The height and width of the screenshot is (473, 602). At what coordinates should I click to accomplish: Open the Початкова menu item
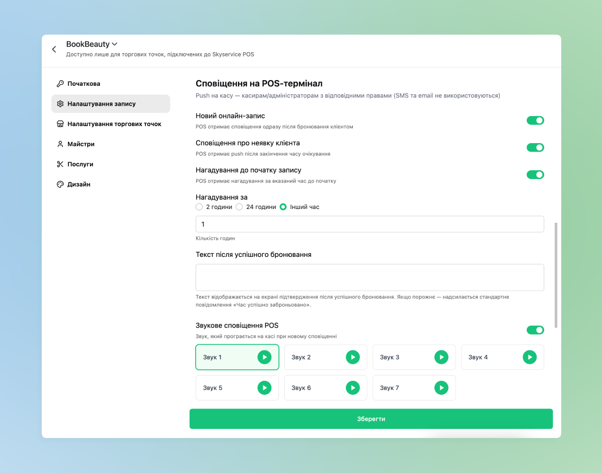click(111, 83)
